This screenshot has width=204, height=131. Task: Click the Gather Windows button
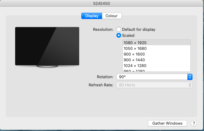pos(167,123)
